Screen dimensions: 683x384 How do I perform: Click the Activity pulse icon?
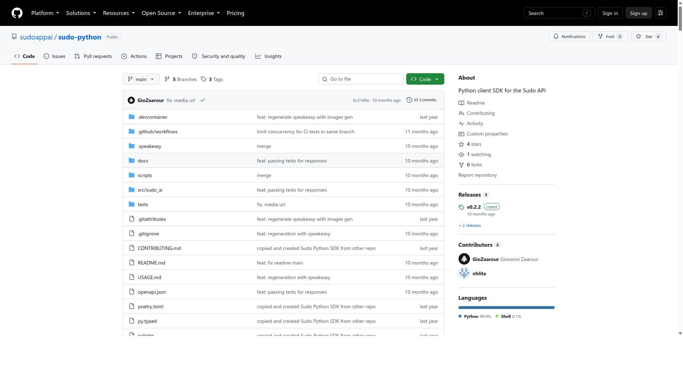461,124
